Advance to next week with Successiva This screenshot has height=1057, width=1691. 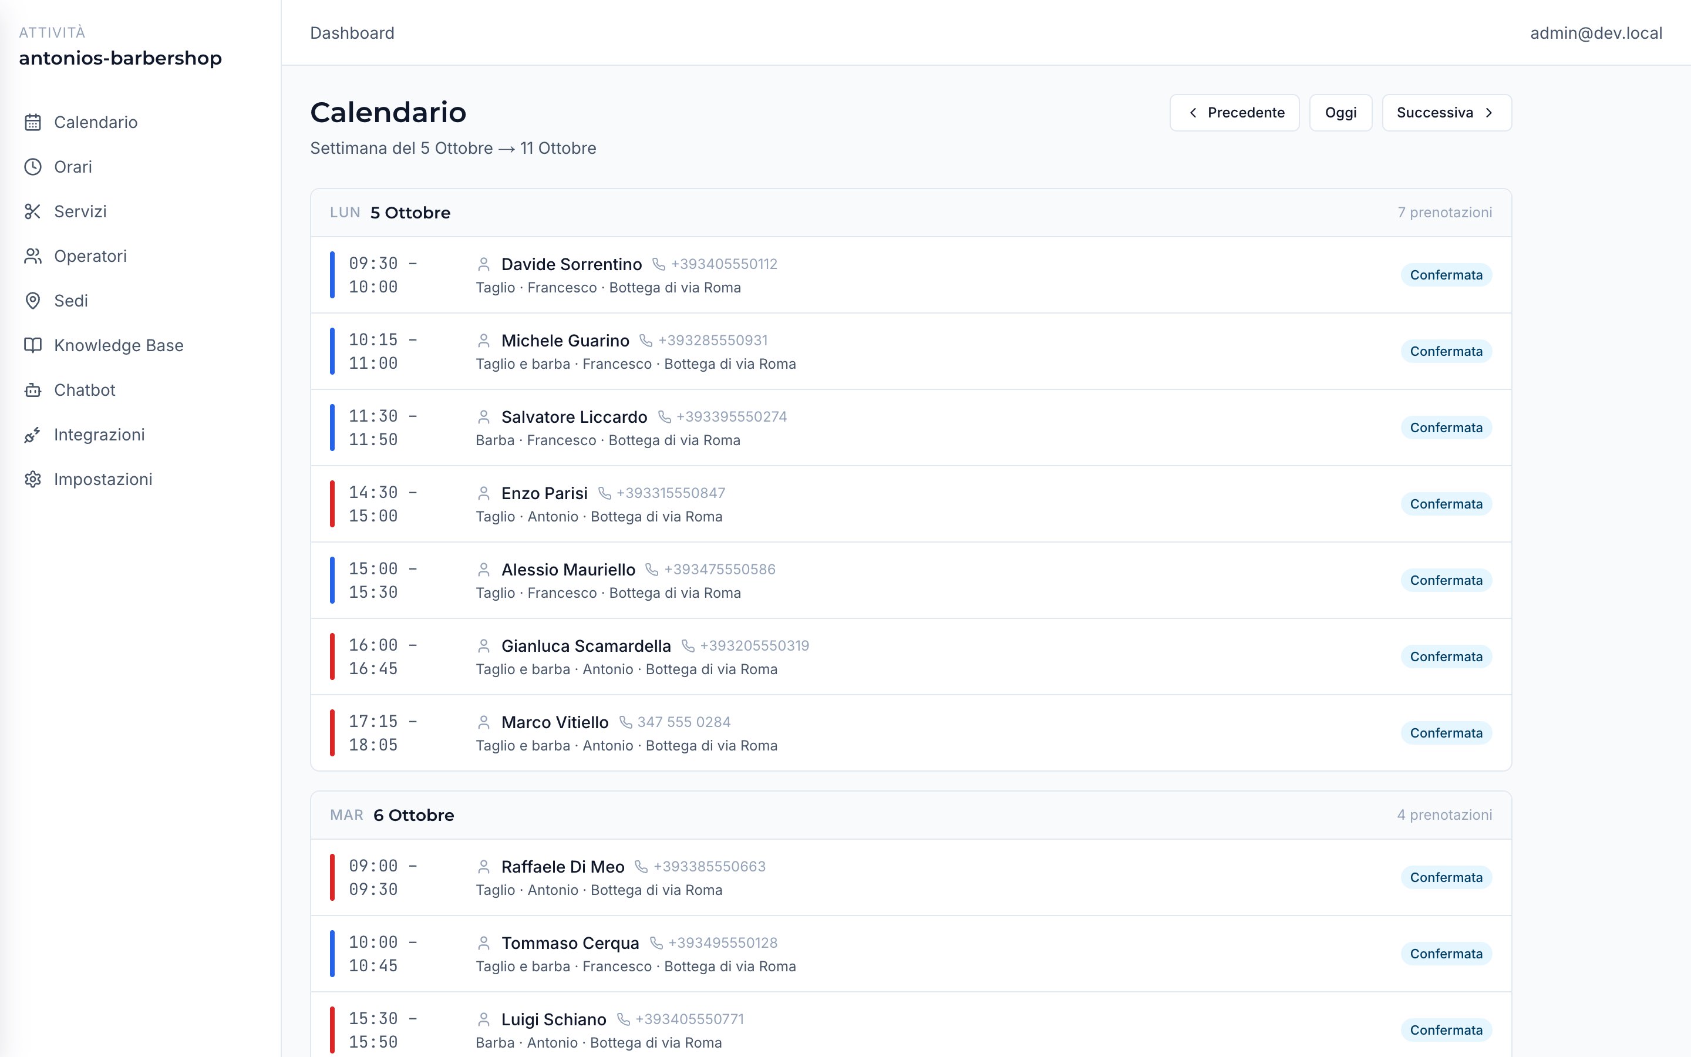tap(1446, 113)
